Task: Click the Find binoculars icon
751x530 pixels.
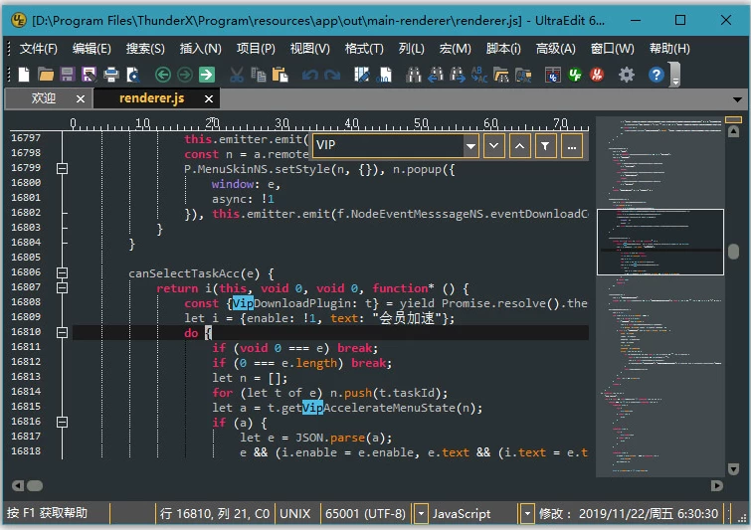Action: pos(413,75)
